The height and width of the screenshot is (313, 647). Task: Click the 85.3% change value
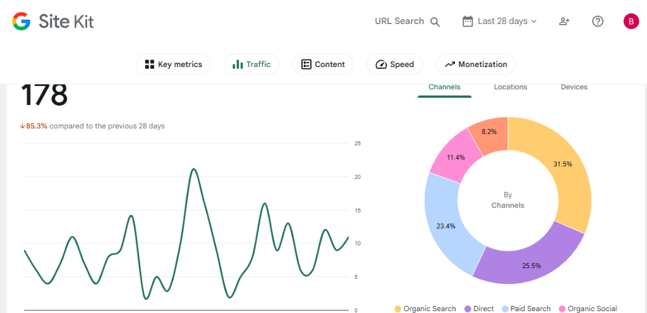[x=37, y=126]
